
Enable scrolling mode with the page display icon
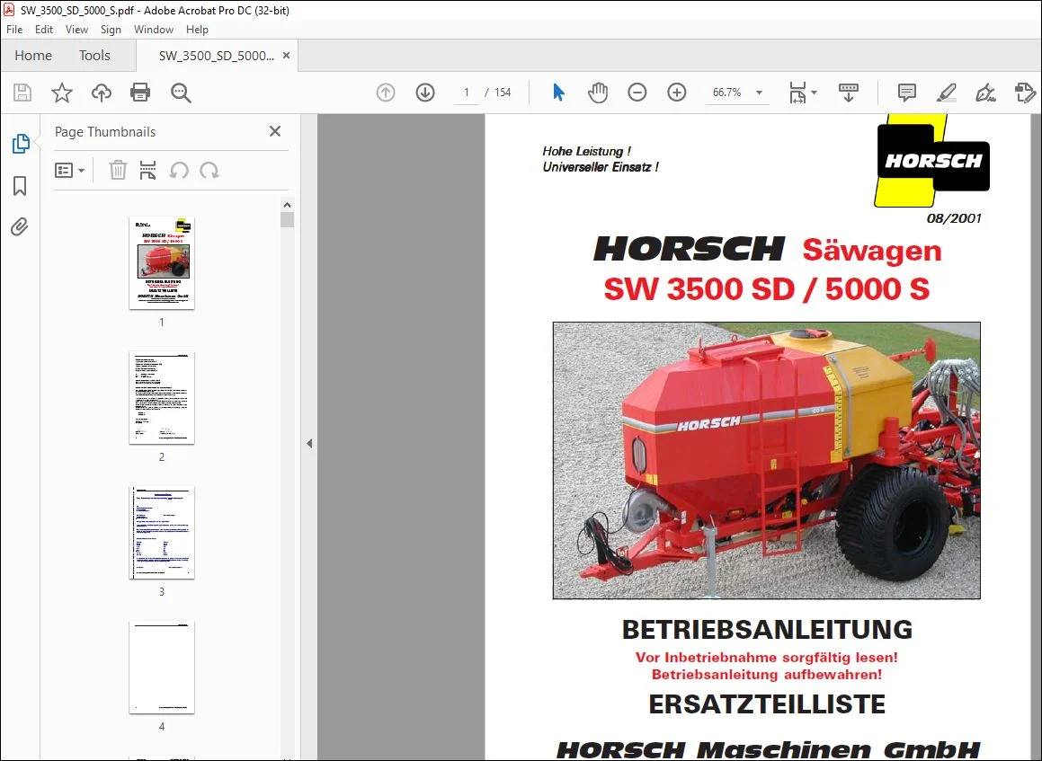[849, 93]
